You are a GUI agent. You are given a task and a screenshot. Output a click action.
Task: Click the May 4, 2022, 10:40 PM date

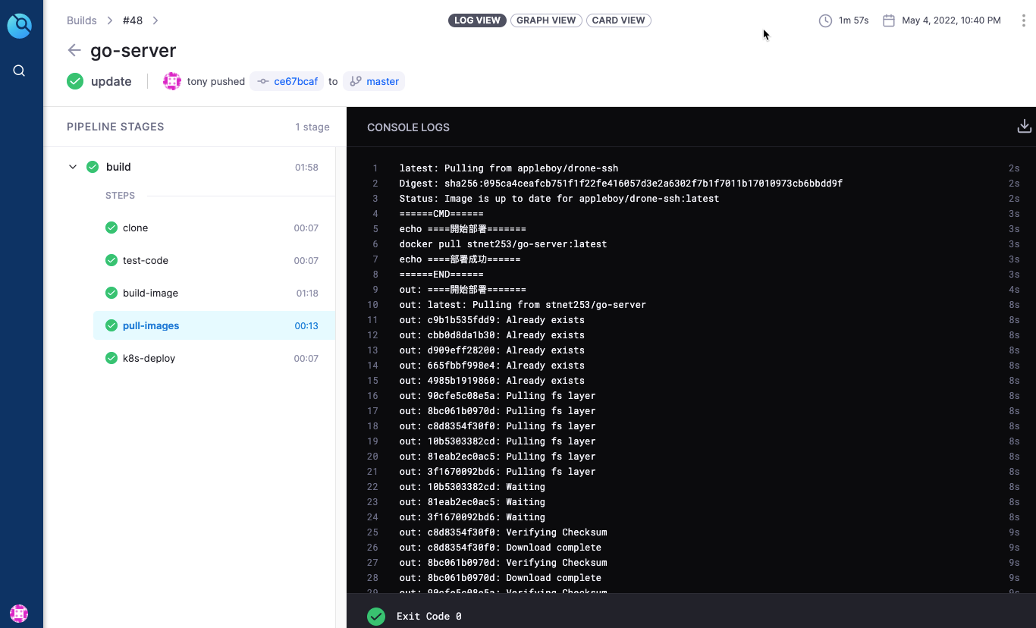(x=951, y=20)
